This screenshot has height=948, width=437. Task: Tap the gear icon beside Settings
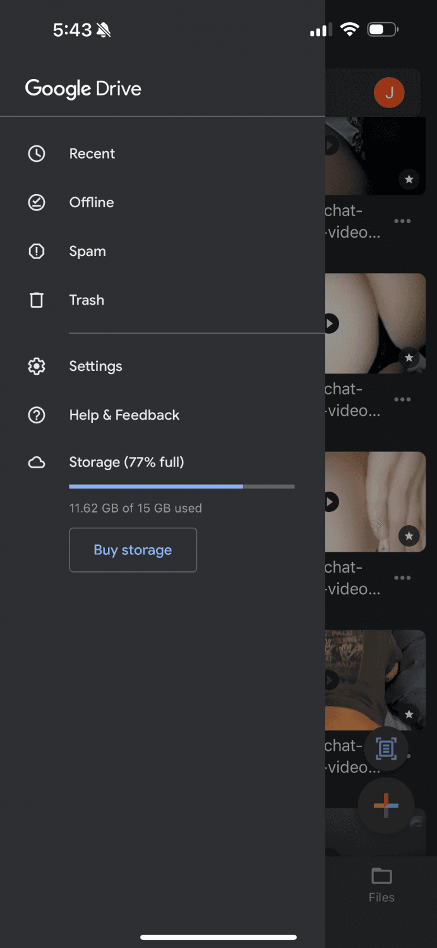click(x=37, y=366)
